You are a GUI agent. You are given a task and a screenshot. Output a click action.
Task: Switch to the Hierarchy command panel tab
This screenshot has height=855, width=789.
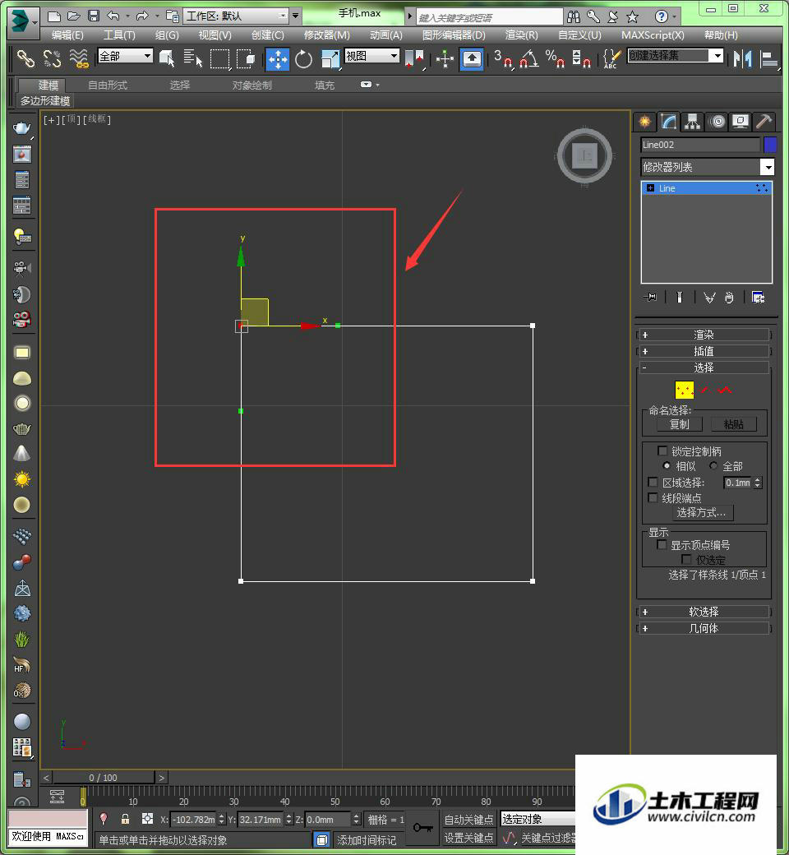tap(692, 121)
